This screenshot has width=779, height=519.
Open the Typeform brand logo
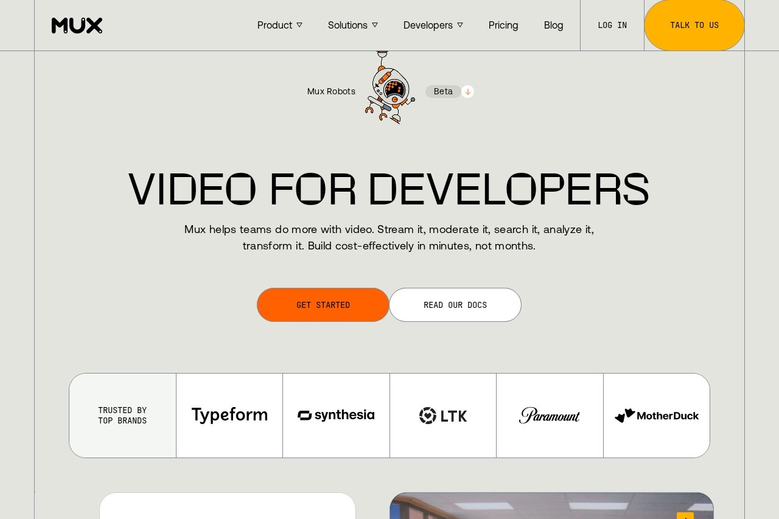point(229,416)
